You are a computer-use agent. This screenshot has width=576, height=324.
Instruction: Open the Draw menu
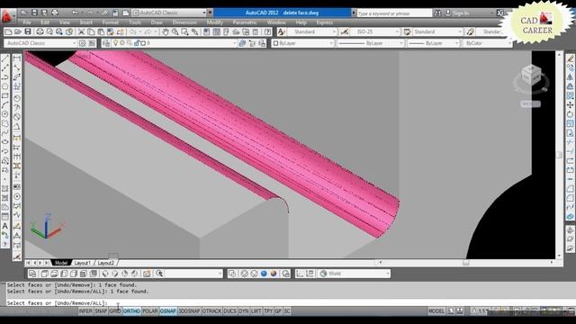coord(157,22)
